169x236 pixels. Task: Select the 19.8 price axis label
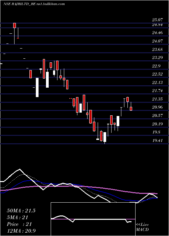pyautogui.click(x=156, y=132)
